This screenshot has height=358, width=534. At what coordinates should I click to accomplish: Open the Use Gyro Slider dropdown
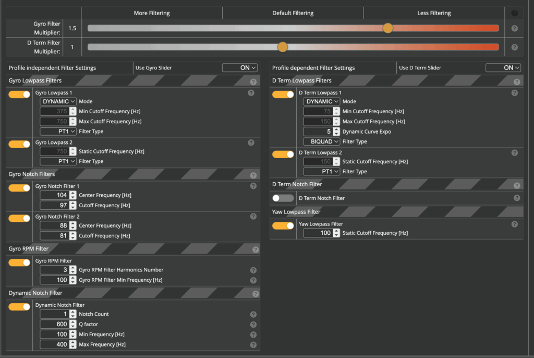tap(240, 67)
